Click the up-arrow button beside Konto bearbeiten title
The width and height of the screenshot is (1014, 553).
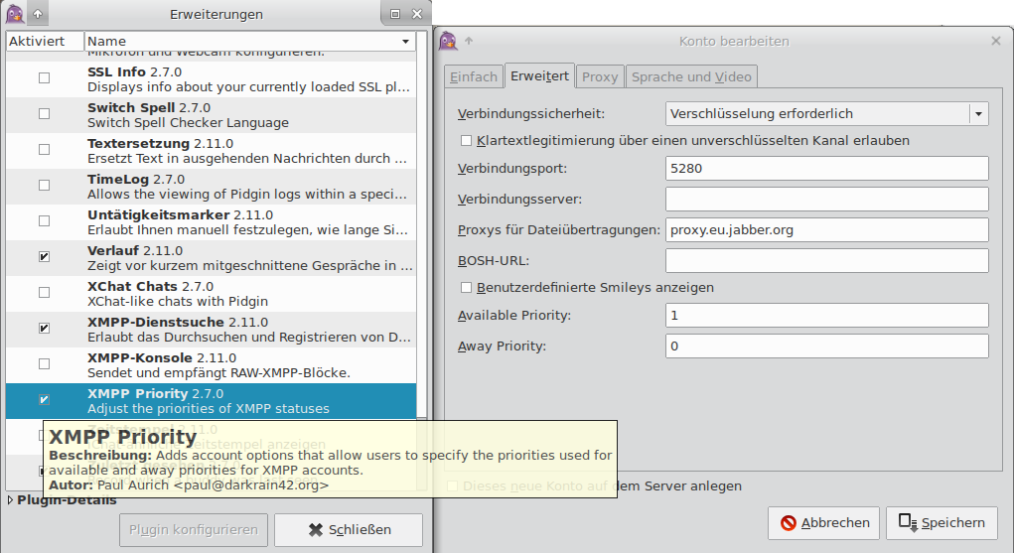click(x=469, y=41)
